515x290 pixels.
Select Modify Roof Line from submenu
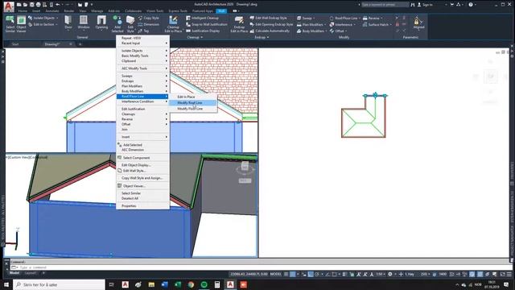click(x=193, y=102)
